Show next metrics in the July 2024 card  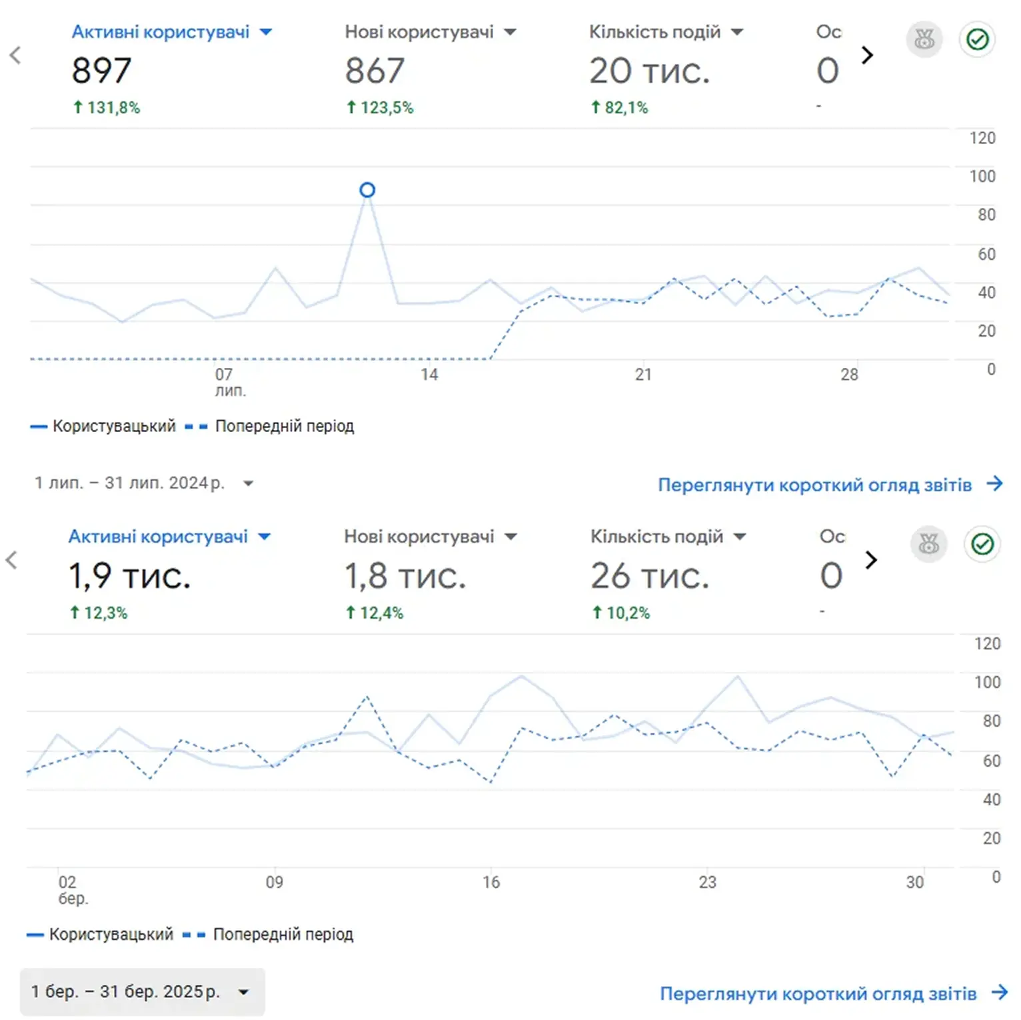click(x=867, y=55)
